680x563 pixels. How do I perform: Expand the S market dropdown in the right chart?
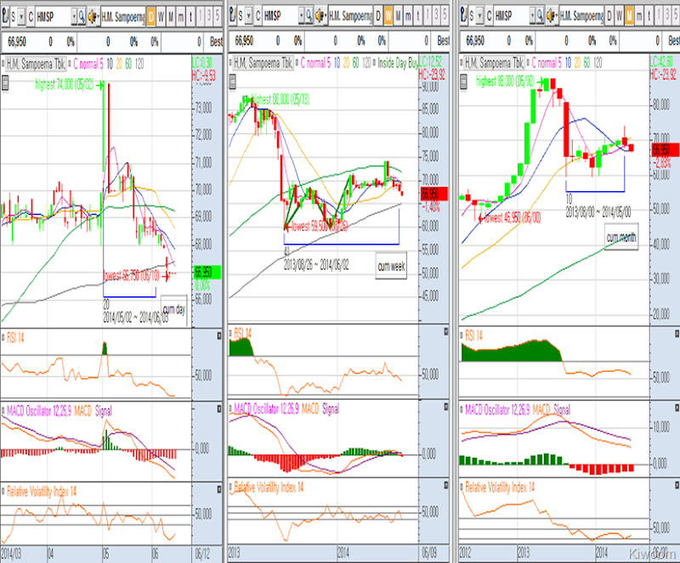480,16
